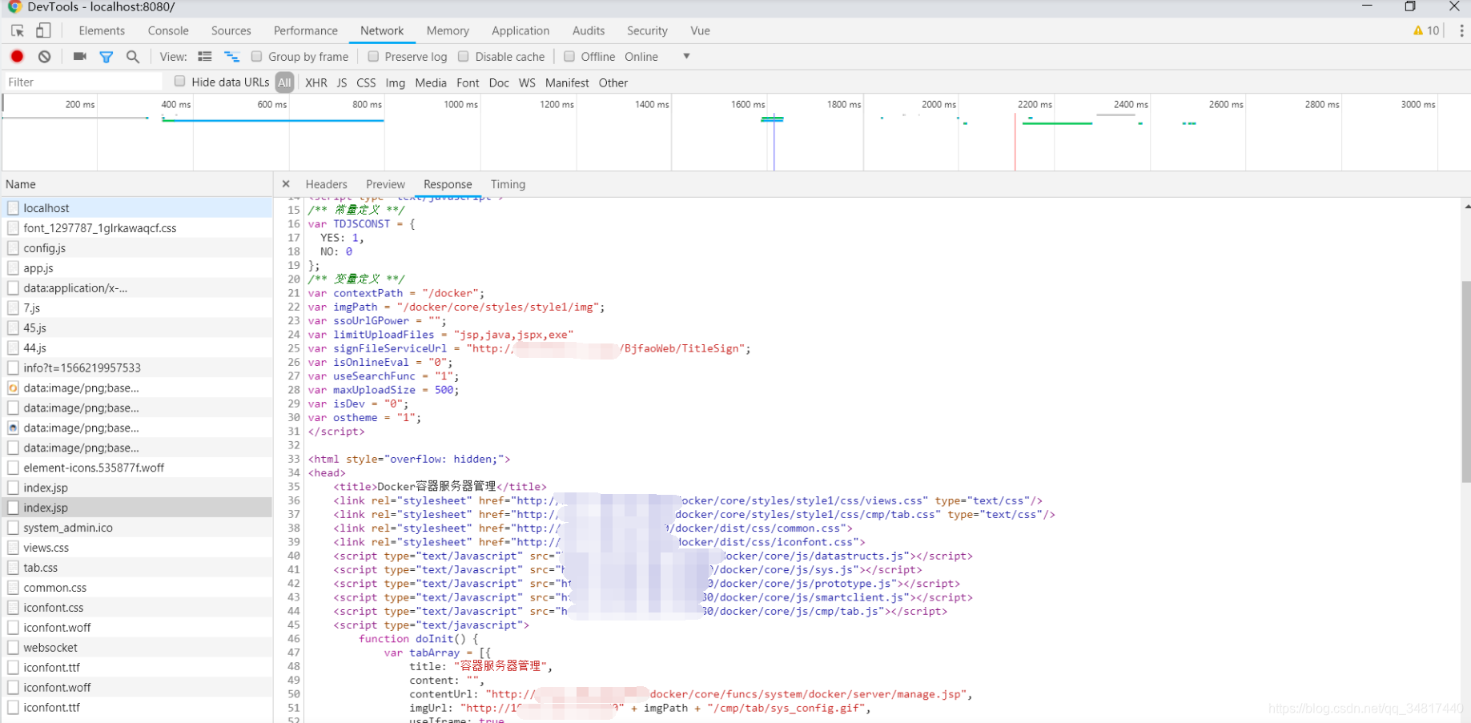Open the Vue devtools tab
The width and height of the screenshot is (1471, 723).
click(x=700, y=30)
